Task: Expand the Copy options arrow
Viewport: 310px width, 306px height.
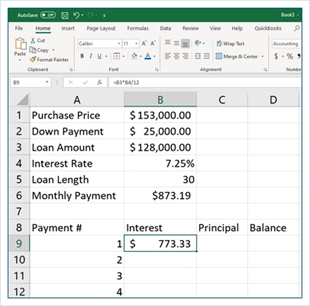Action: click(53, 50)
